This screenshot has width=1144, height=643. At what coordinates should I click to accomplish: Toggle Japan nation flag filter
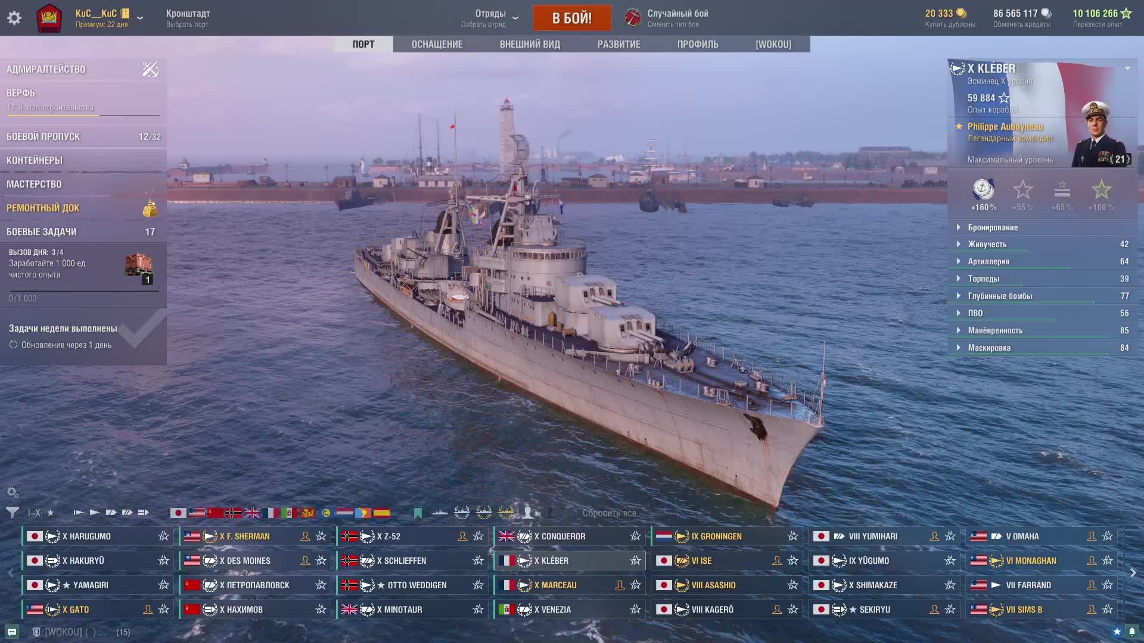click(178, 513)
